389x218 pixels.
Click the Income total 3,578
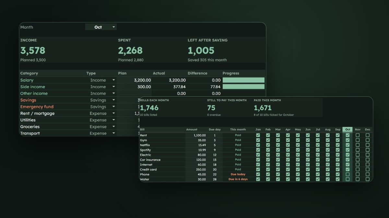click(33, 50)
